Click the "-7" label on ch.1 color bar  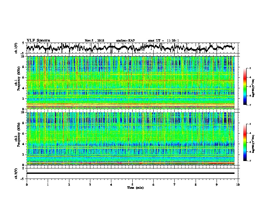point(249,105)
